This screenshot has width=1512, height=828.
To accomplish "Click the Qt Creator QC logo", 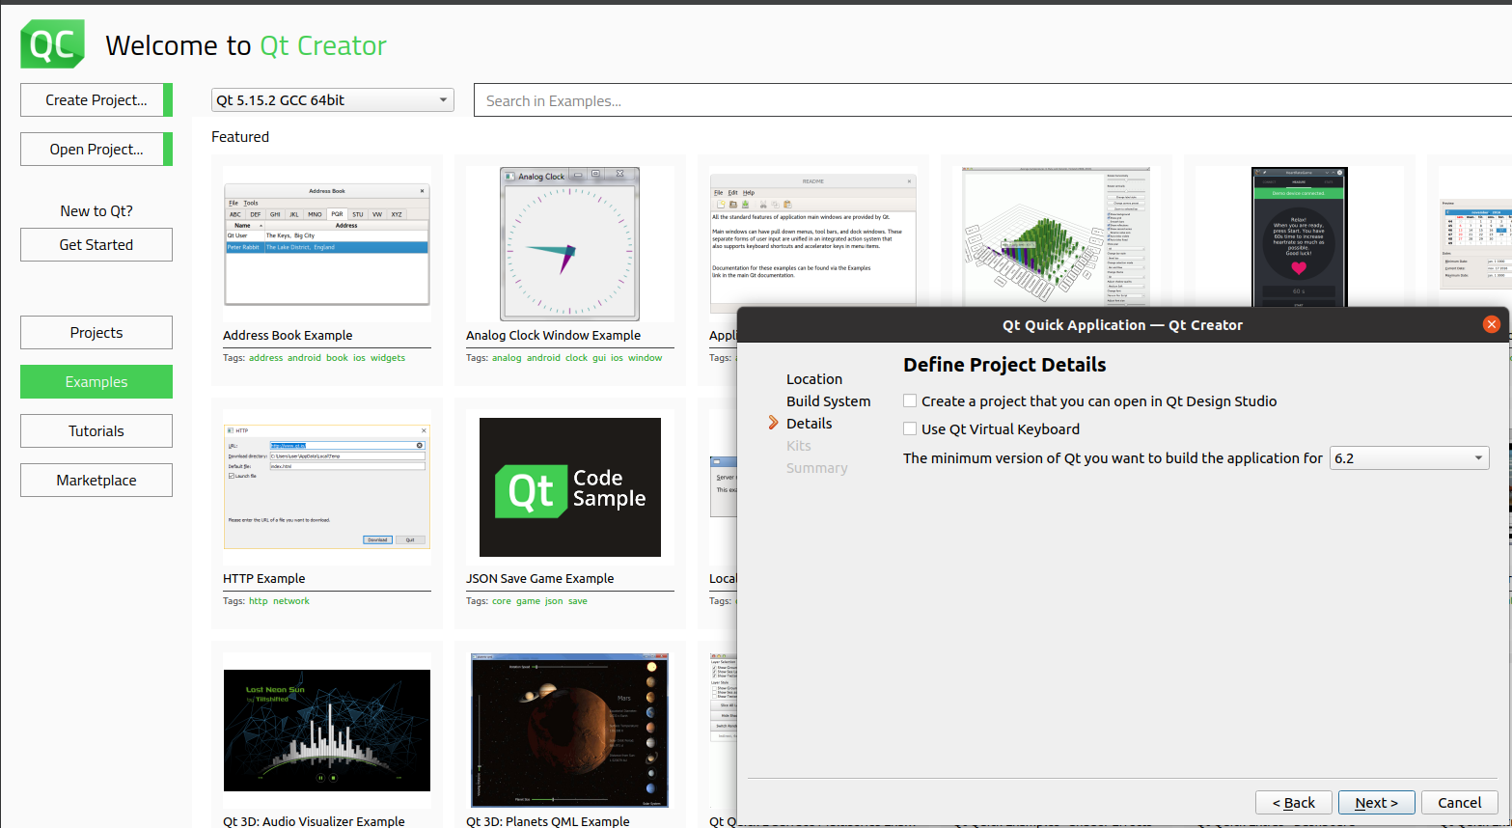I will [52, 44].
